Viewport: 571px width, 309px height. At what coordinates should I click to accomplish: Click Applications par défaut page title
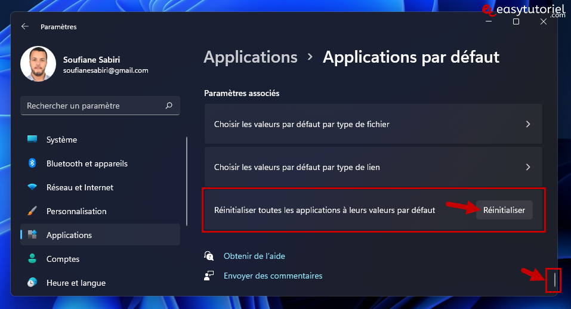coord(410,57)
